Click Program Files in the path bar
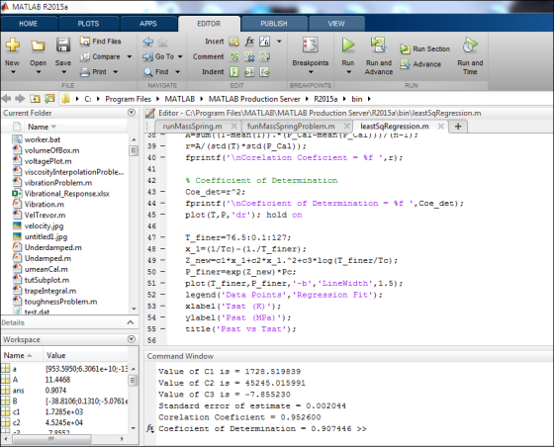This screenshot has width=554, height=447. coord(128,99)
